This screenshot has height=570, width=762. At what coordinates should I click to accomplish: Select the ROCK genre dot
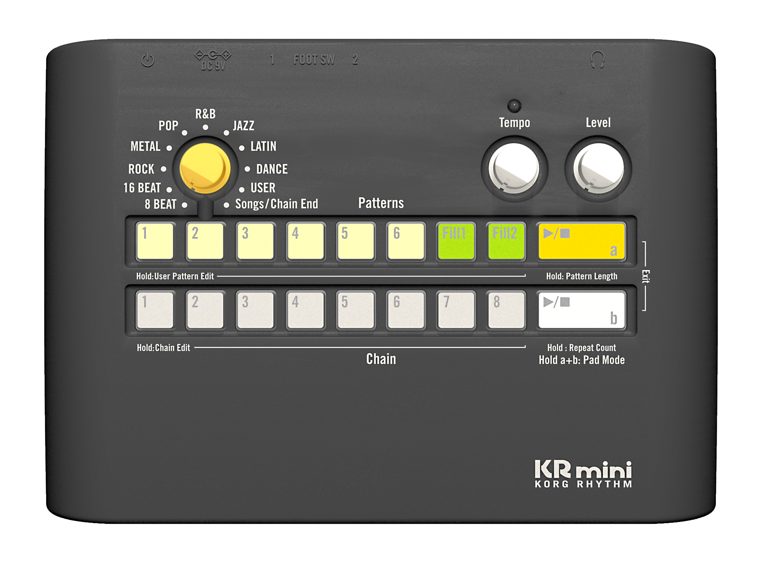click(x=163, y=169)
